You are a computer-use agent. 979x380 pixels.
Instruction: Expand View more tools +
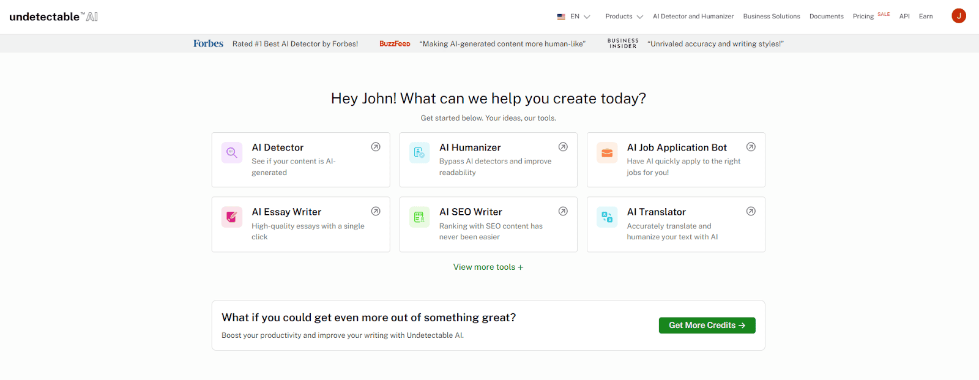(x=488, y=267)
